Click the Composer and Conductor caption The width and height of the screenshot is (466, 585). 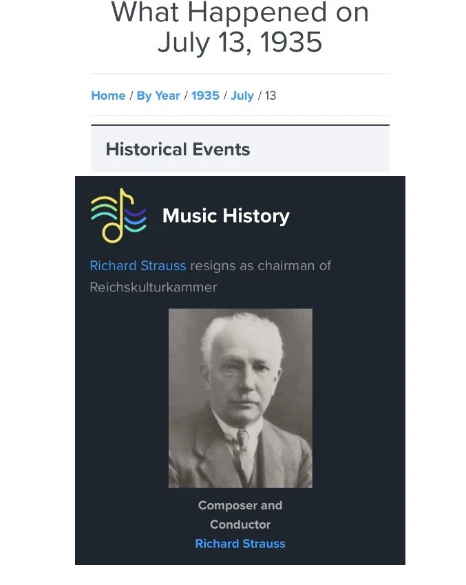pos(240,514)
